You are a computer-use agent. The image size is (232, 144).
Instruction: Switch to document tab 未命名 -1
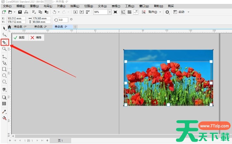(x=20, y=27)
